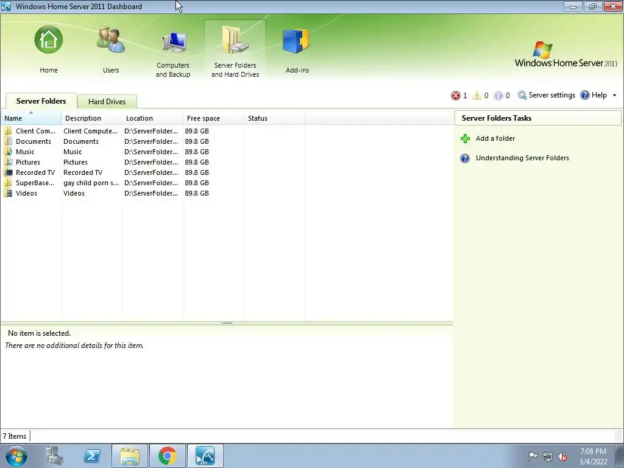624x468 pixels.
Task: Click the Add a folder link
Action: pos(495,138)
